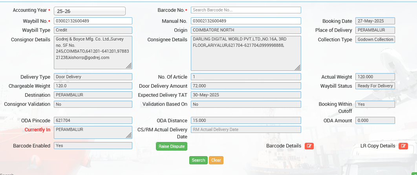Click Currently In textarea resize handle
Viewport: 417px width, 175px height.
click(129, 135)
